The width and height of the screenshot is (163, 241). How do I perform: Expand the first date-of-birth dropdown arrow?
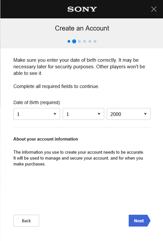(55, 114)
